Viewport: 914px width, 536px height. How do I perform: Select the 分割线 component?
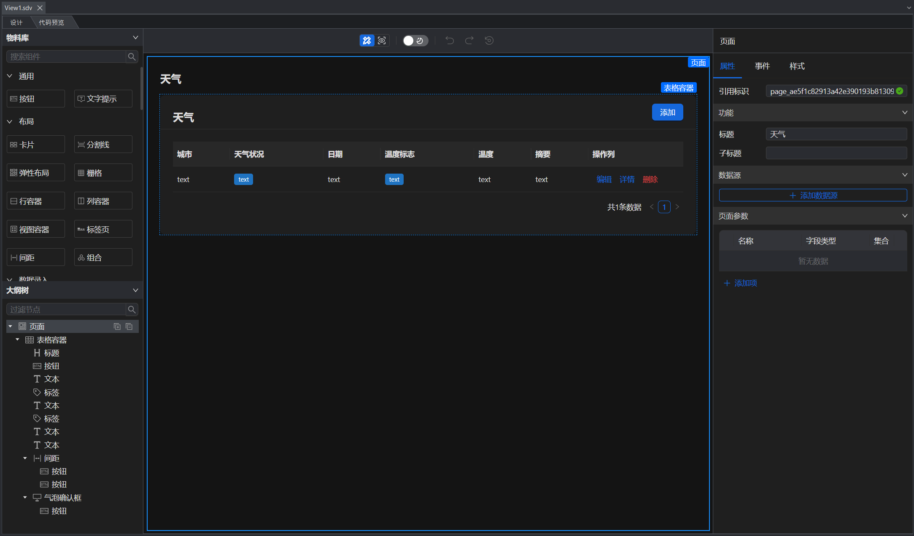pos(103,145)
